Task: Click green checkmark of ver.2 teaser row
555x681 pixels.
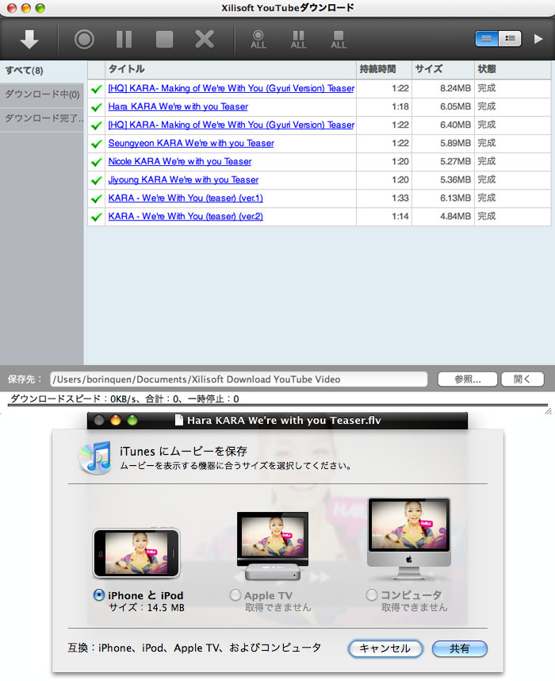Action: [x=97, y=217]
